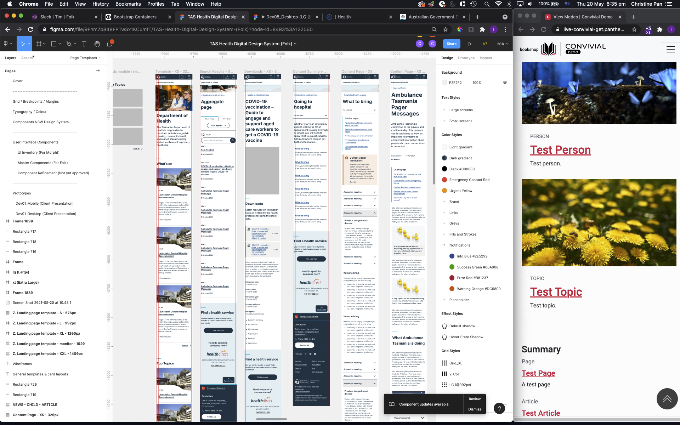The height and width of the screenshot is (425, 680).
Task: Open the Figma help question mark button
Action: click(499, 408)
